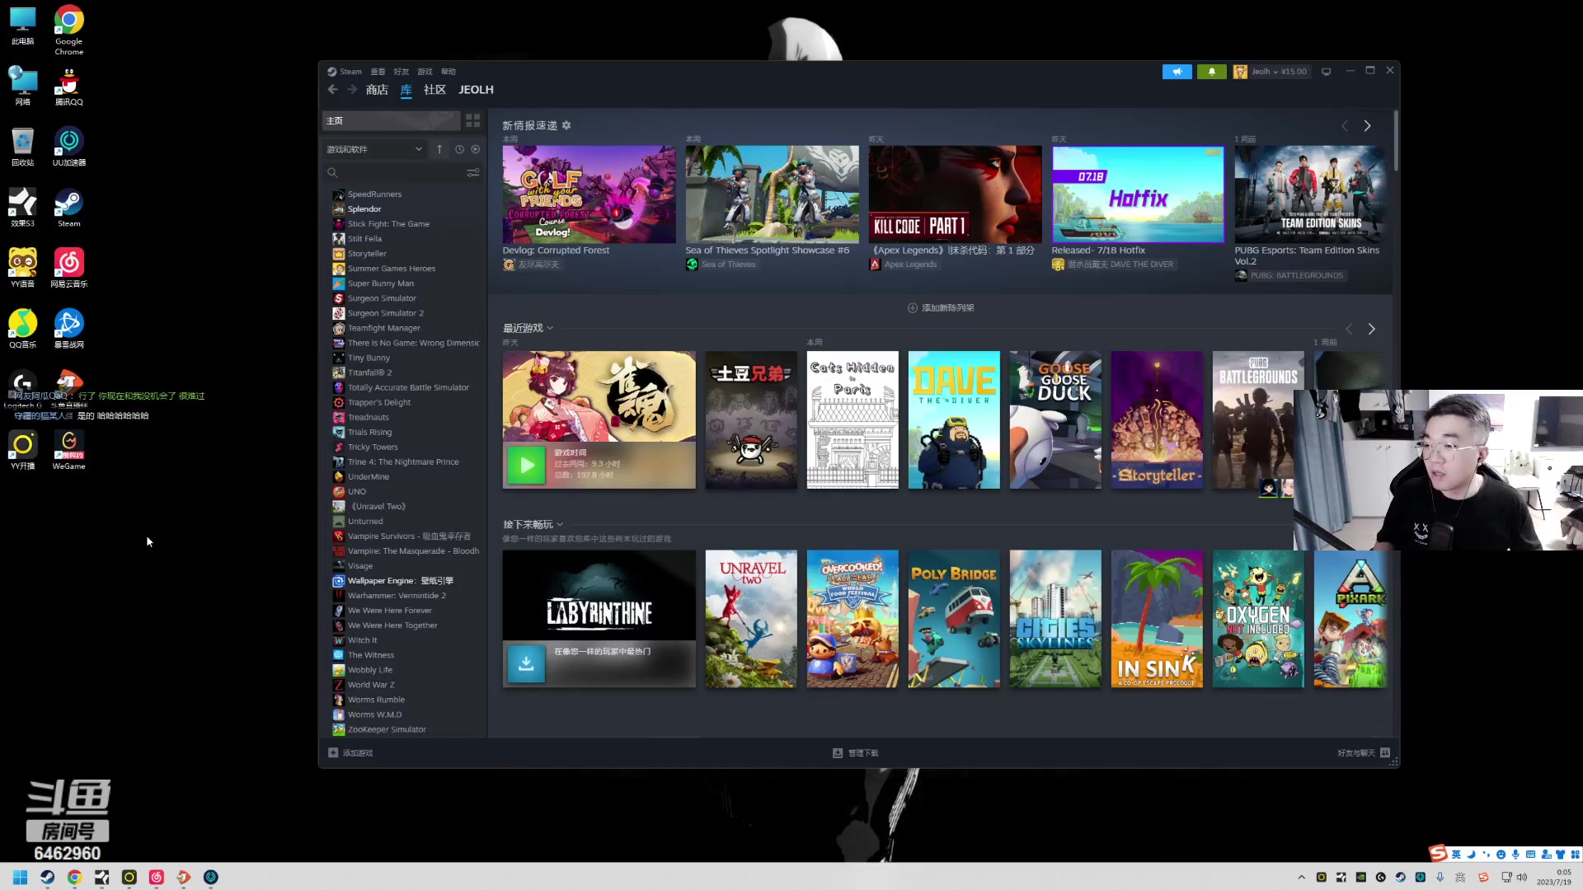Open advanced library filters icon

tap(472, 172)
